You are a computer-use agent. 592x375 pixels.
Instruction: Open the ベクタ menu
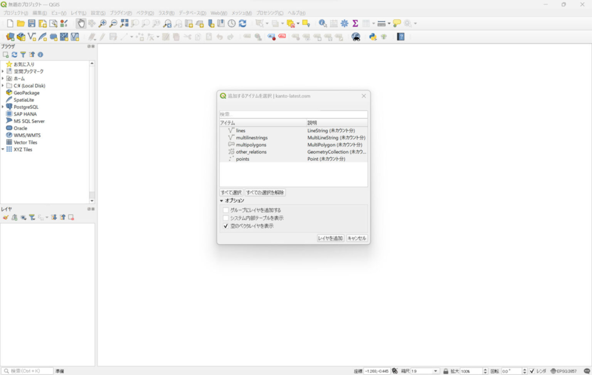(x=145, y=13)
